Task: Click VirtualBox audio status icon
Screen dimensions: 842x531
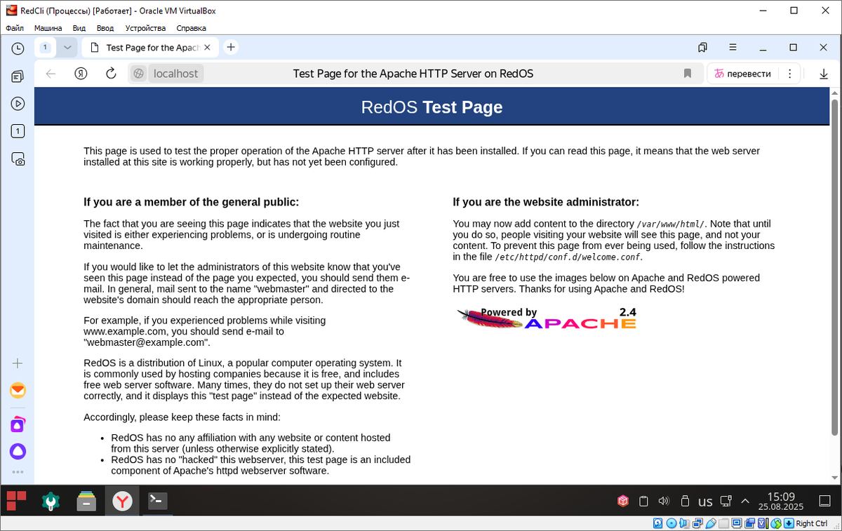Action: tap(684, 523)
